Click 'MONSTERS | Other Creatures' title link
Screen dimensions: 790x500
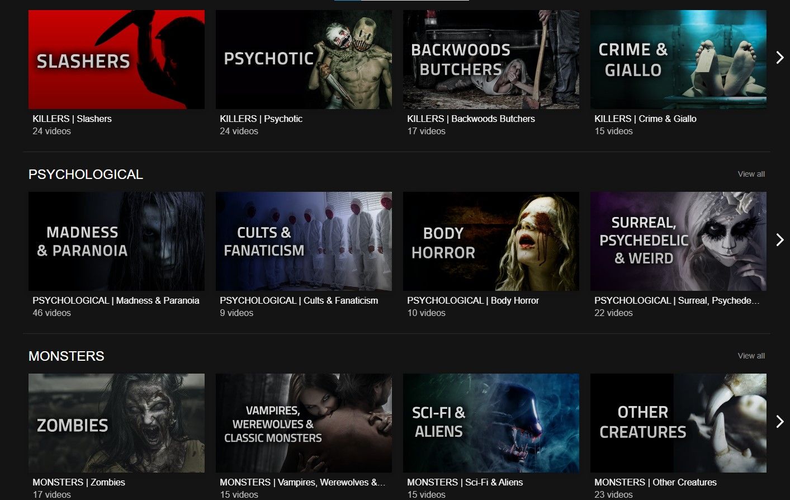click(x=655, y=482)
